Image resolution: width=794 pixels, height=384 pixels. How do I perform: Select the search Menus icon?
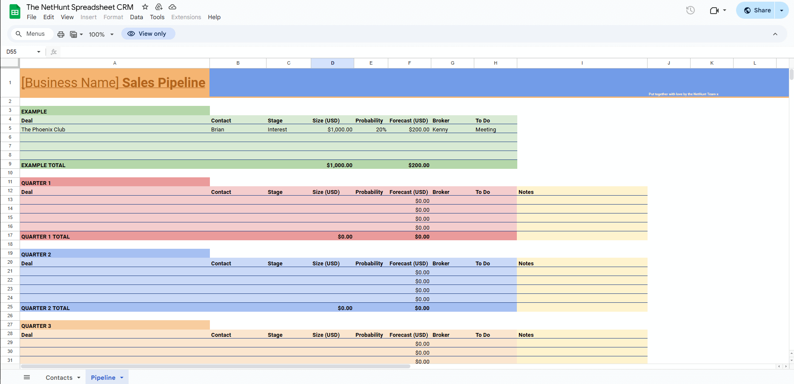point(19,34)
